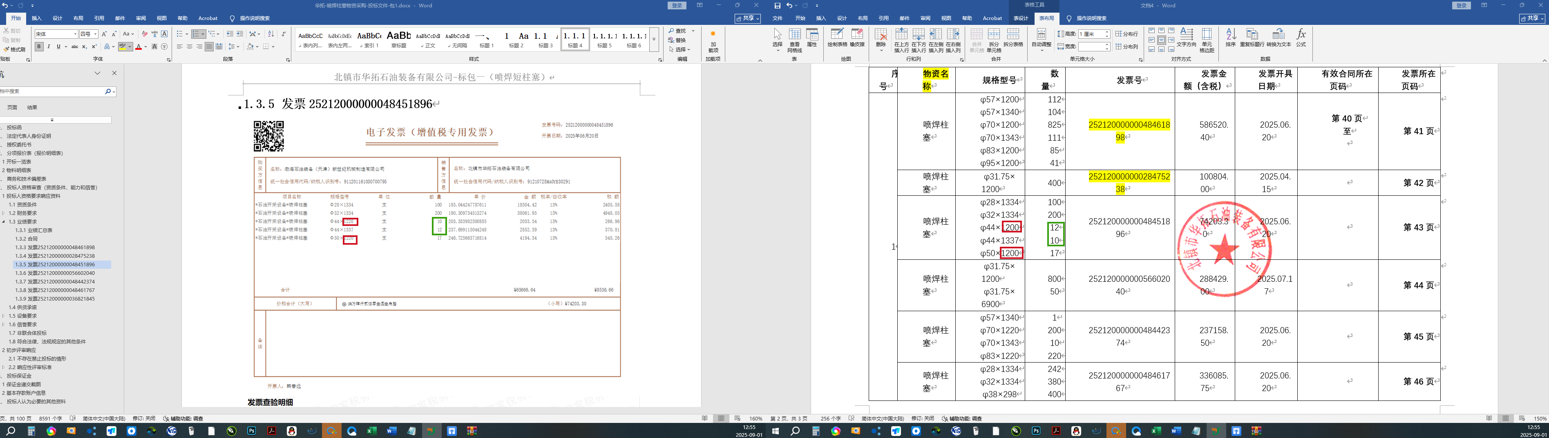Toggle bold formatting in the bid document window
Image resolution: width=1549 pixels, height=438 pixels.
click(39, 47)
